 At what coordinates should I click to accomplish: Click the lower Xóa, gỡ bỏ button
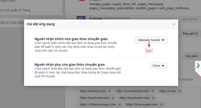[x=190, y=34]
